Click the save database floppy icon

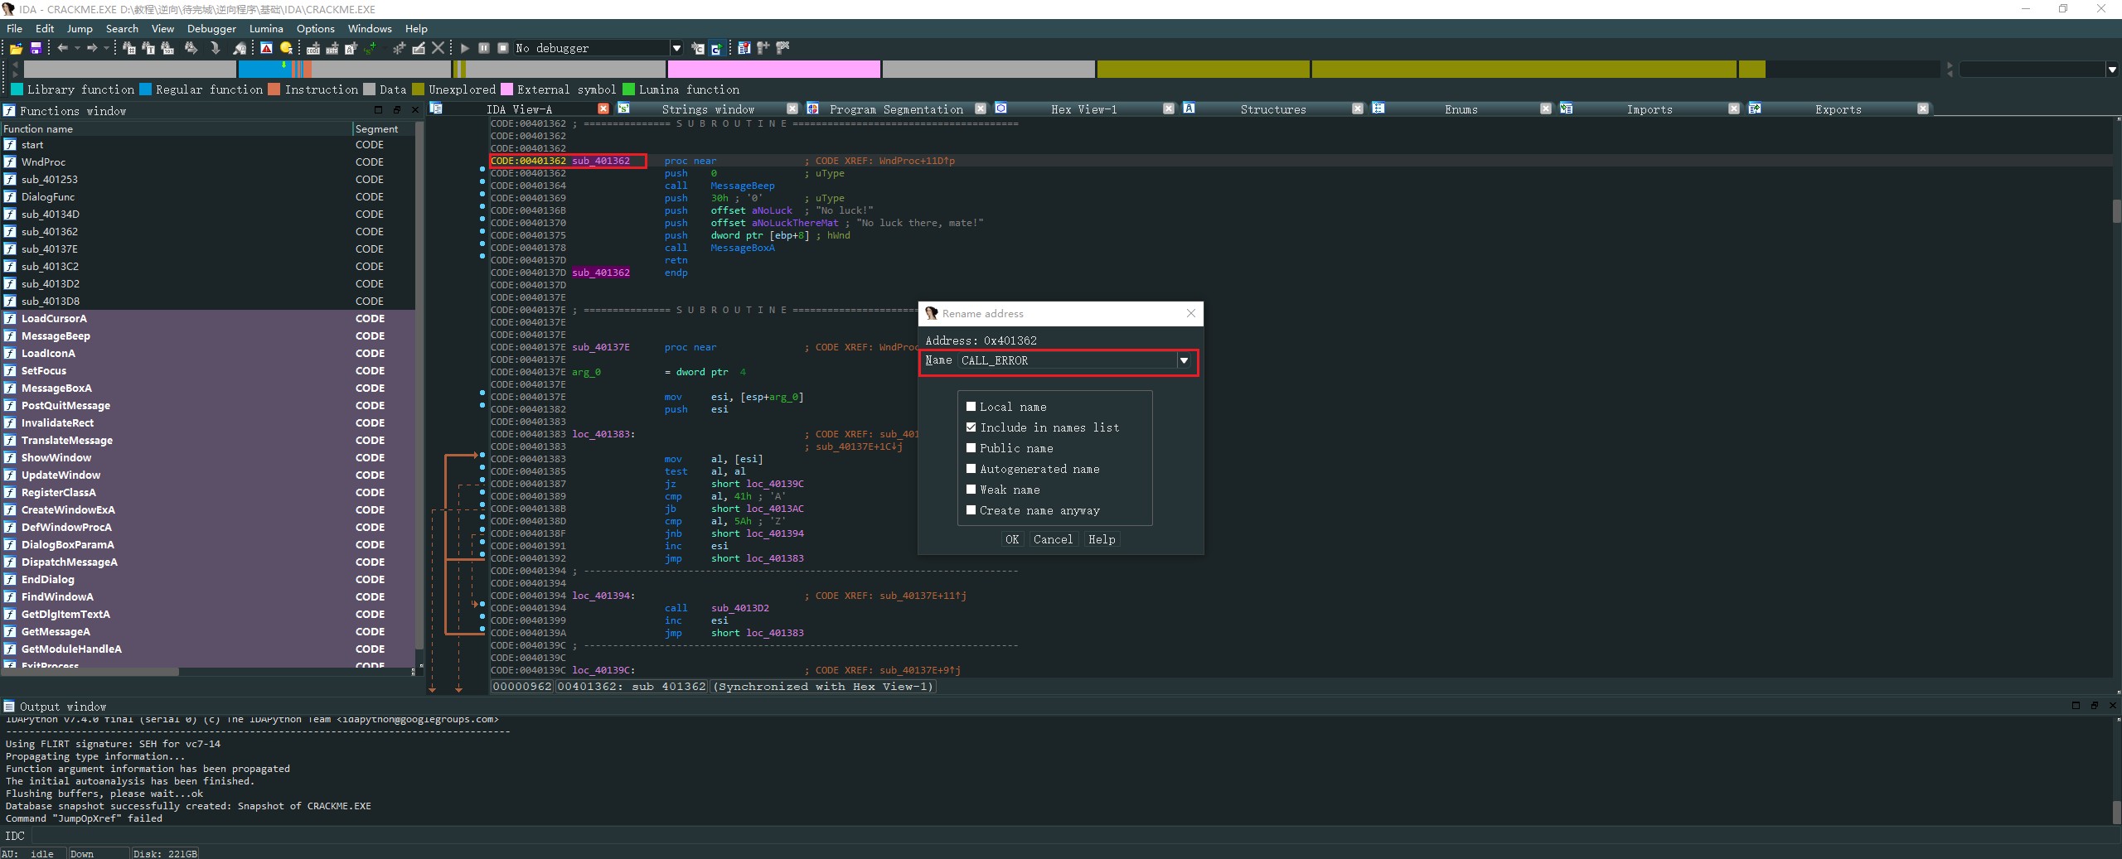click(x=36, y=49)
